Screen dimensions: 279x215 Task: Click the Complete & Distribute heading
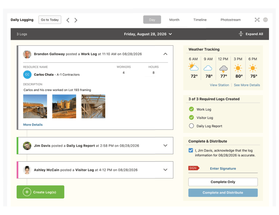(208, 141)
